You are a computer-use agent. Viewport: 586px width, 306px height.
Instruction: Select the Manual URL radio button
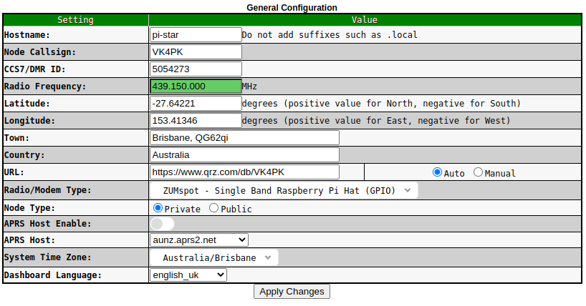pyautogui.click(x=479, y=172)
